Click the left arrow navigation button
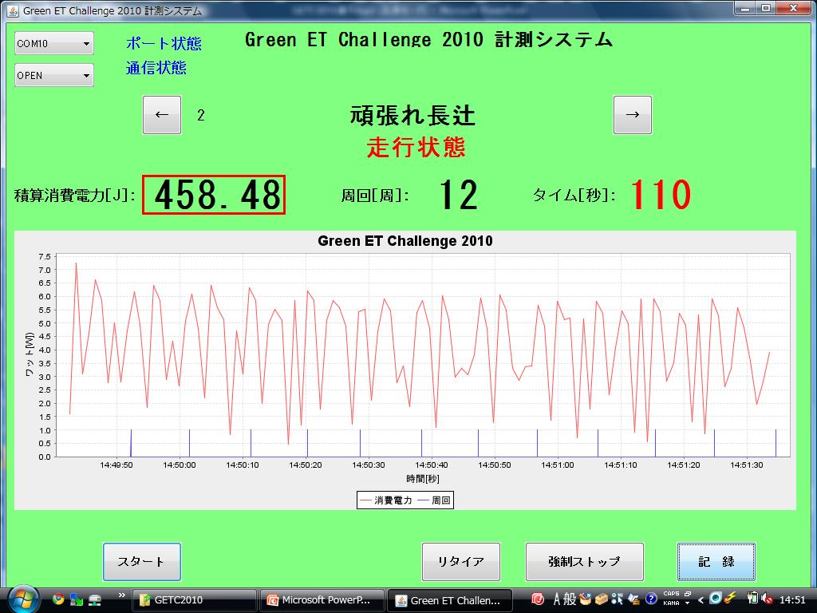Screen dimensions: 817x613 162,115
